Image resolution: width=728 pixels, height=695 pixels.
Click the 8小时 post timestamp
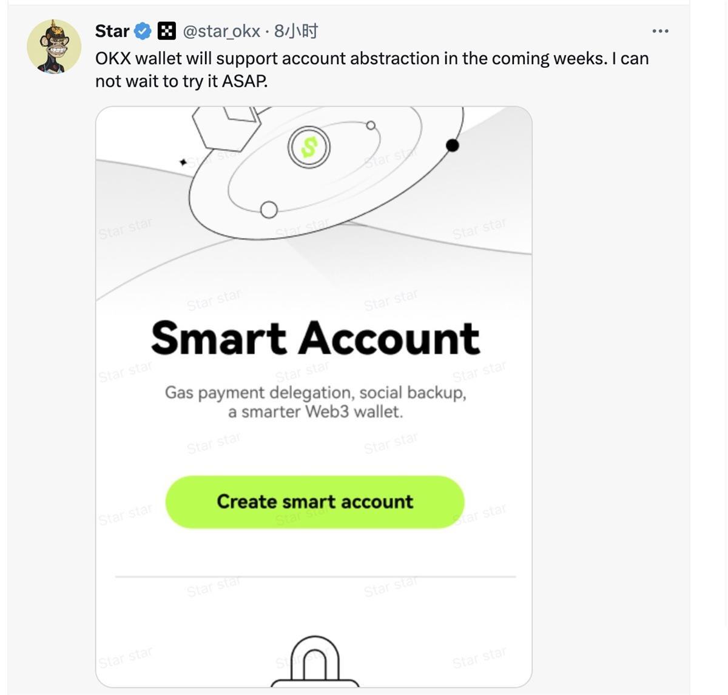pos(296,31)
